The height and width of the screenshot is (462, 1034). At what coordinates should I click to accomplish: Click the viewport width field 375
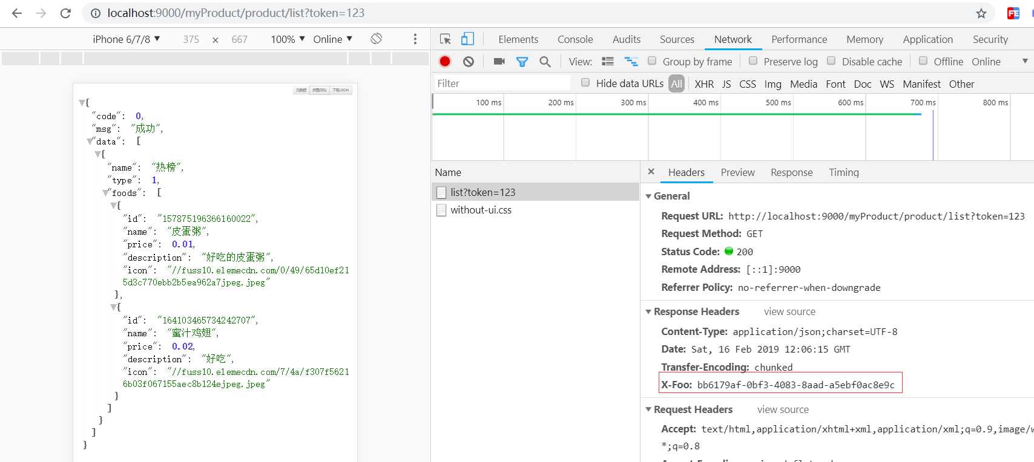[191, 39]
